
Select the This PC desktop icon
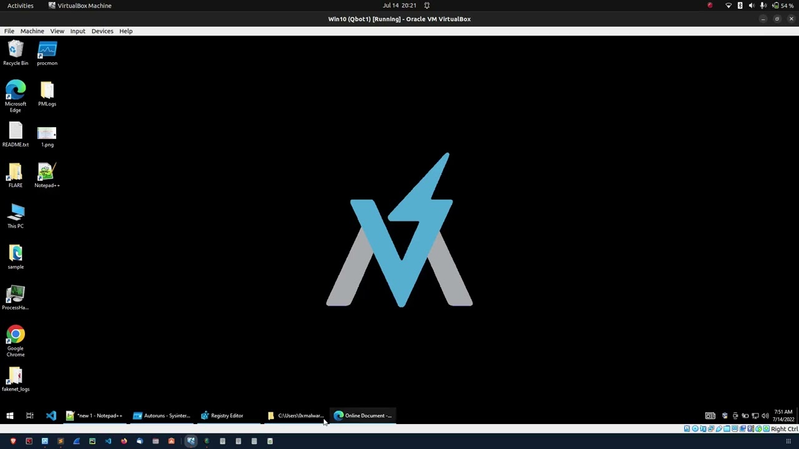(16, 216)
